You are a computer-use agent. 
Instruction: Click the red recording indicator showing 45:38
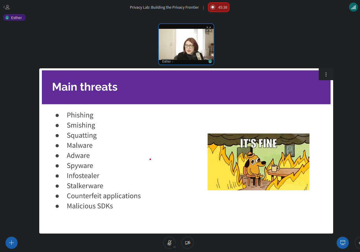[x=219, y=7]
